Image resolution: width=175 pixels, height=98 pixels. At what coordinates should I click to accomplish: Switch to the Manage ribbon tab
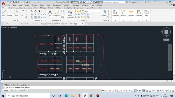tap(43, 8)
